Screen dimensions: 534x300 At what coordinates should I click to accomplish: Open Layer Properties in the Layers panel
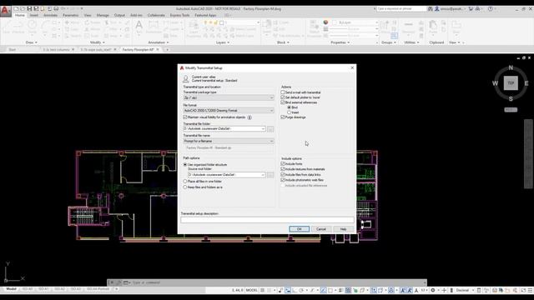coord(194,29)
